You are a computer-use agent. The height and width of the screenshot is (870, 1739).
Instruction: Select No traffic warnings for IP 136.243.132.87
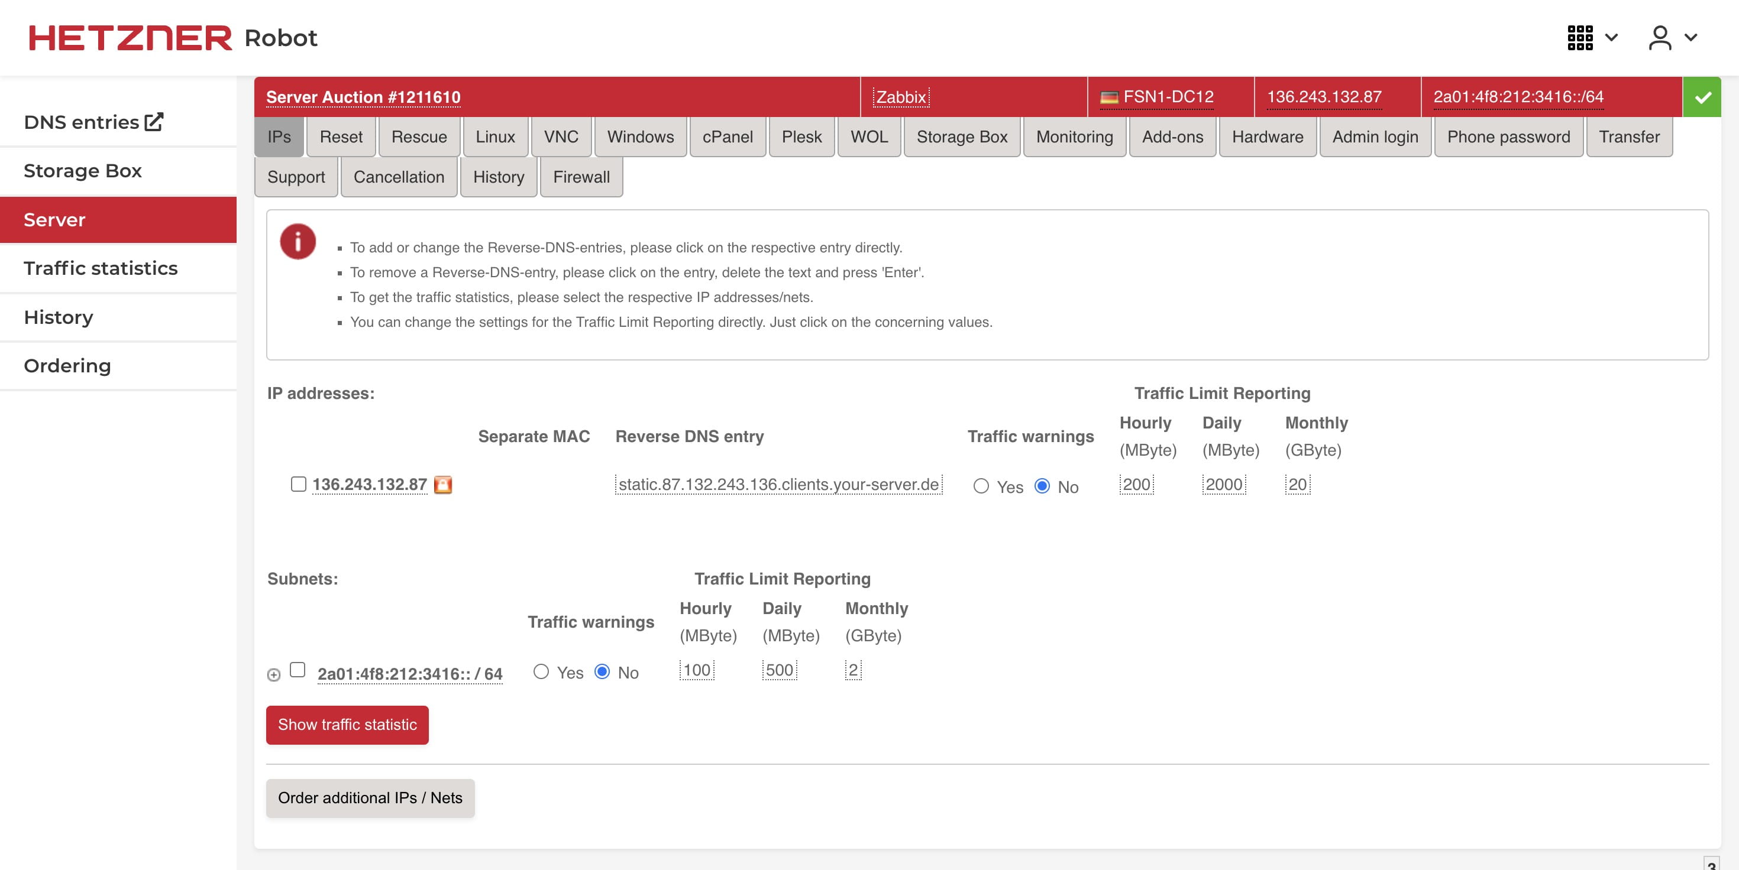(x=1042, y=486)
